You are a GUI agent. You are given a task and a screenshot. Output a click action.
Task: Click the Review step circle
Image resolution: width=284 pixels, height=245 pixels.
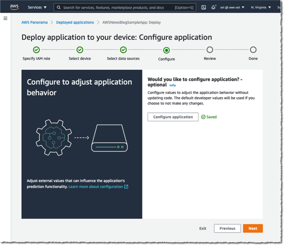pyautogui.click(x=210, y=49)
